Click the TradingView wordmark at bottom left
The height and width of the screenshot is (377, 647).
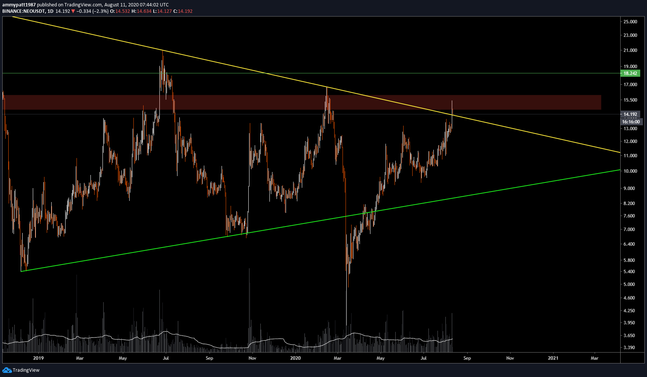[x=26, y=370]
